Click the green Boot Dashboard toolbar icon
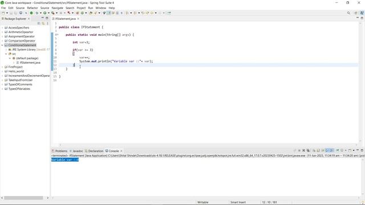Image resolution: width=365 pixels, height=205 pixels. 31,13
